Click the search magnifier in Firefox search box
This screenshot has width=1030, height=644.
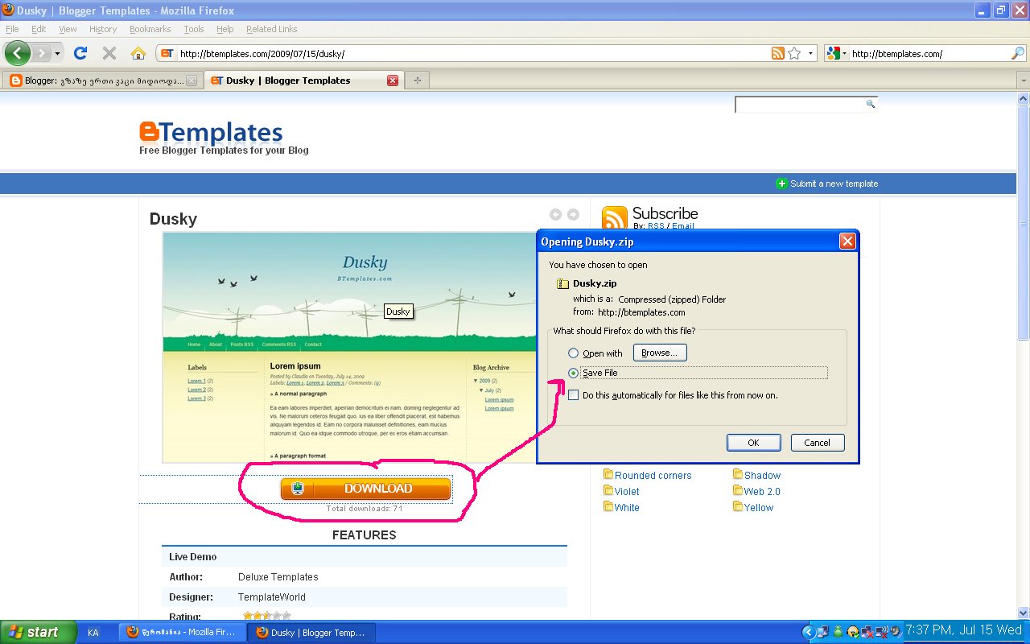coord(1018,53)
